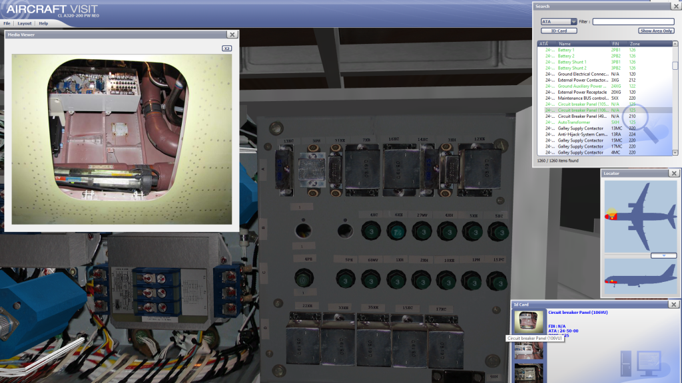Click the Show Area Only button
This screenshot has height=383, width=682.
point(656,31)
